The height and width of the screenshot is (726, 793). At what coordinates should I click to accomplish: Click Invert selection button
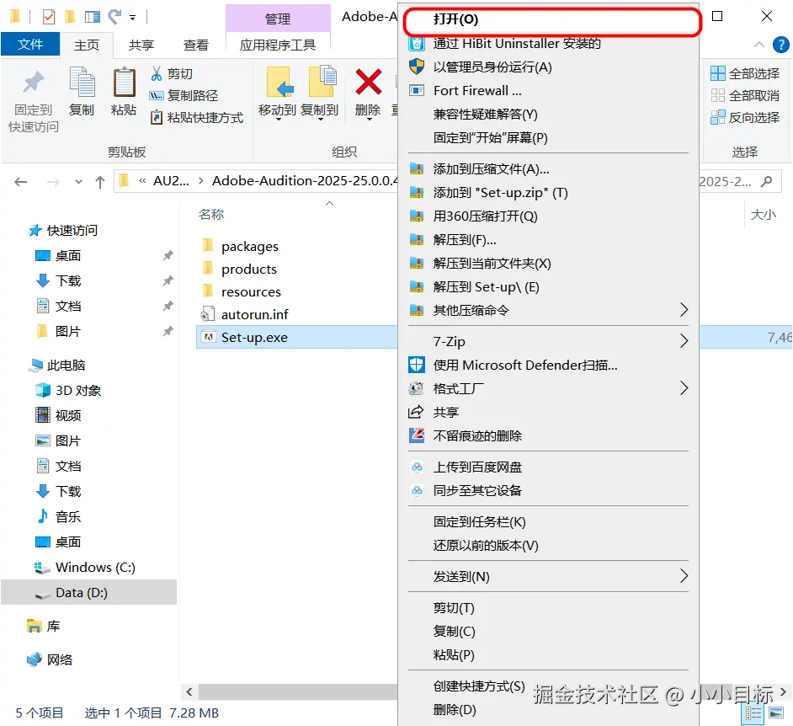click(745, 117)
